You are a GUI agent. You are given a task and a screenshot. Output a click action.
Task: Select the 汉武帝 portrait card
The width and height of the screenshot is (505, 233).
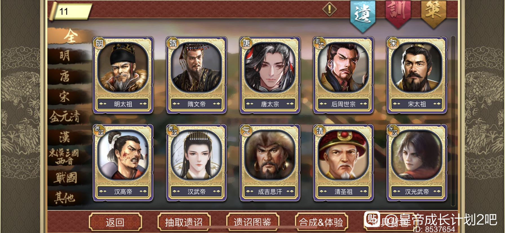[196, 163]
